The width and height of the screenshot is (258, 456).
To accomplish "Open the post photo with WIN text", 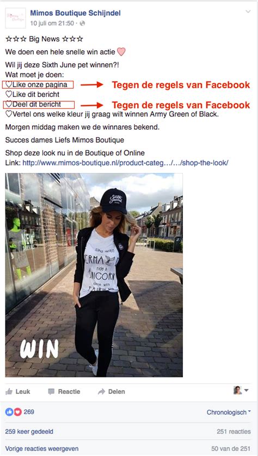I will (94, 275).
